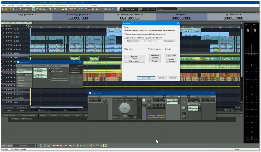Select the mouse pointer tool icon
Screen dimensions: 261x152
[21, 9]
